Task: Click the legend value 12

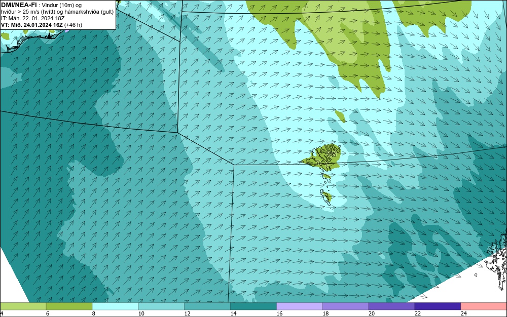Action: coord(188,313)
